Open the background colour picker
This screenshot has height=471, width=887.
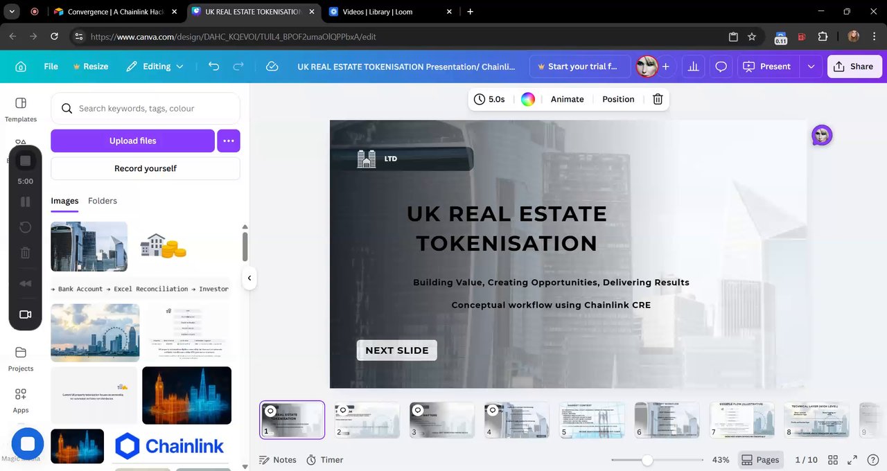coord(528,99)
